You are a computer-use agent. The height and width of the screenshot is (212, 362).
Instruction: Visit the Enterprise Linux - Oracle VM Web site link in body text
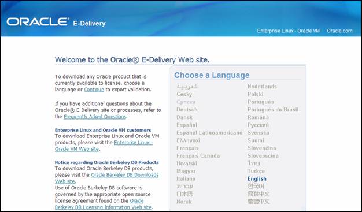click(104, 146)
